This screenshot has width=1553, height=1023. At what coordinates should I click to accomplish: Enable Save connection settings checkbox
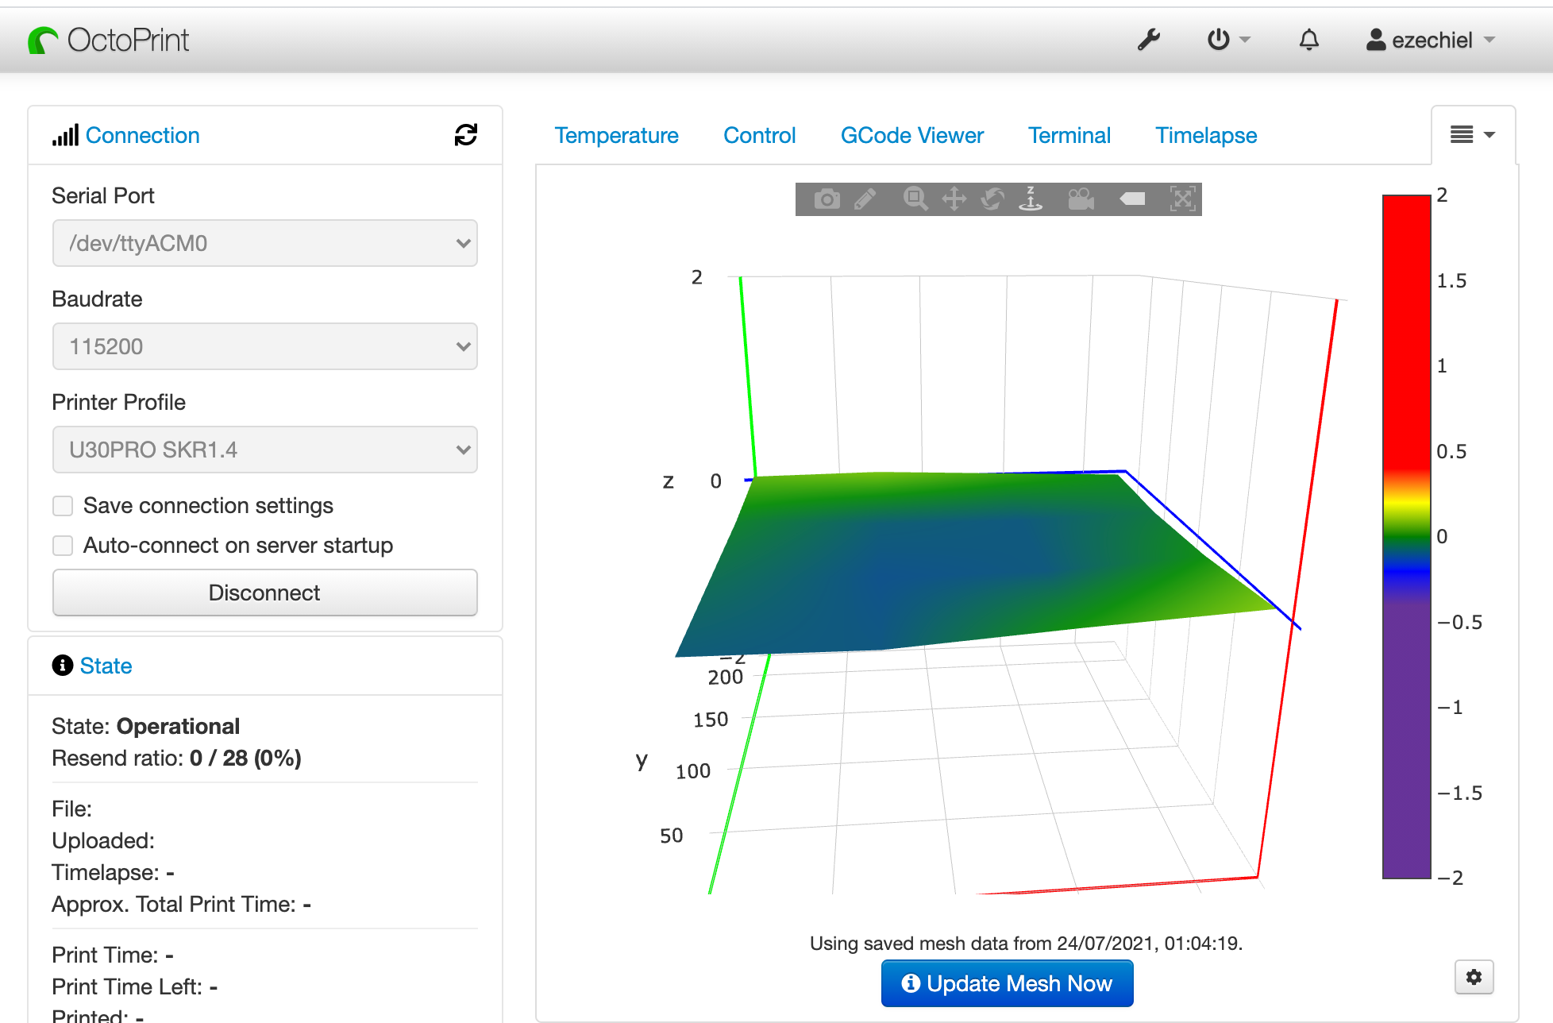tap(63, 506)
